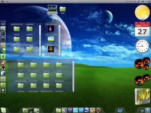Click the tan image icon in left dock
Screen dimensions: 151x113
[3, 45]
